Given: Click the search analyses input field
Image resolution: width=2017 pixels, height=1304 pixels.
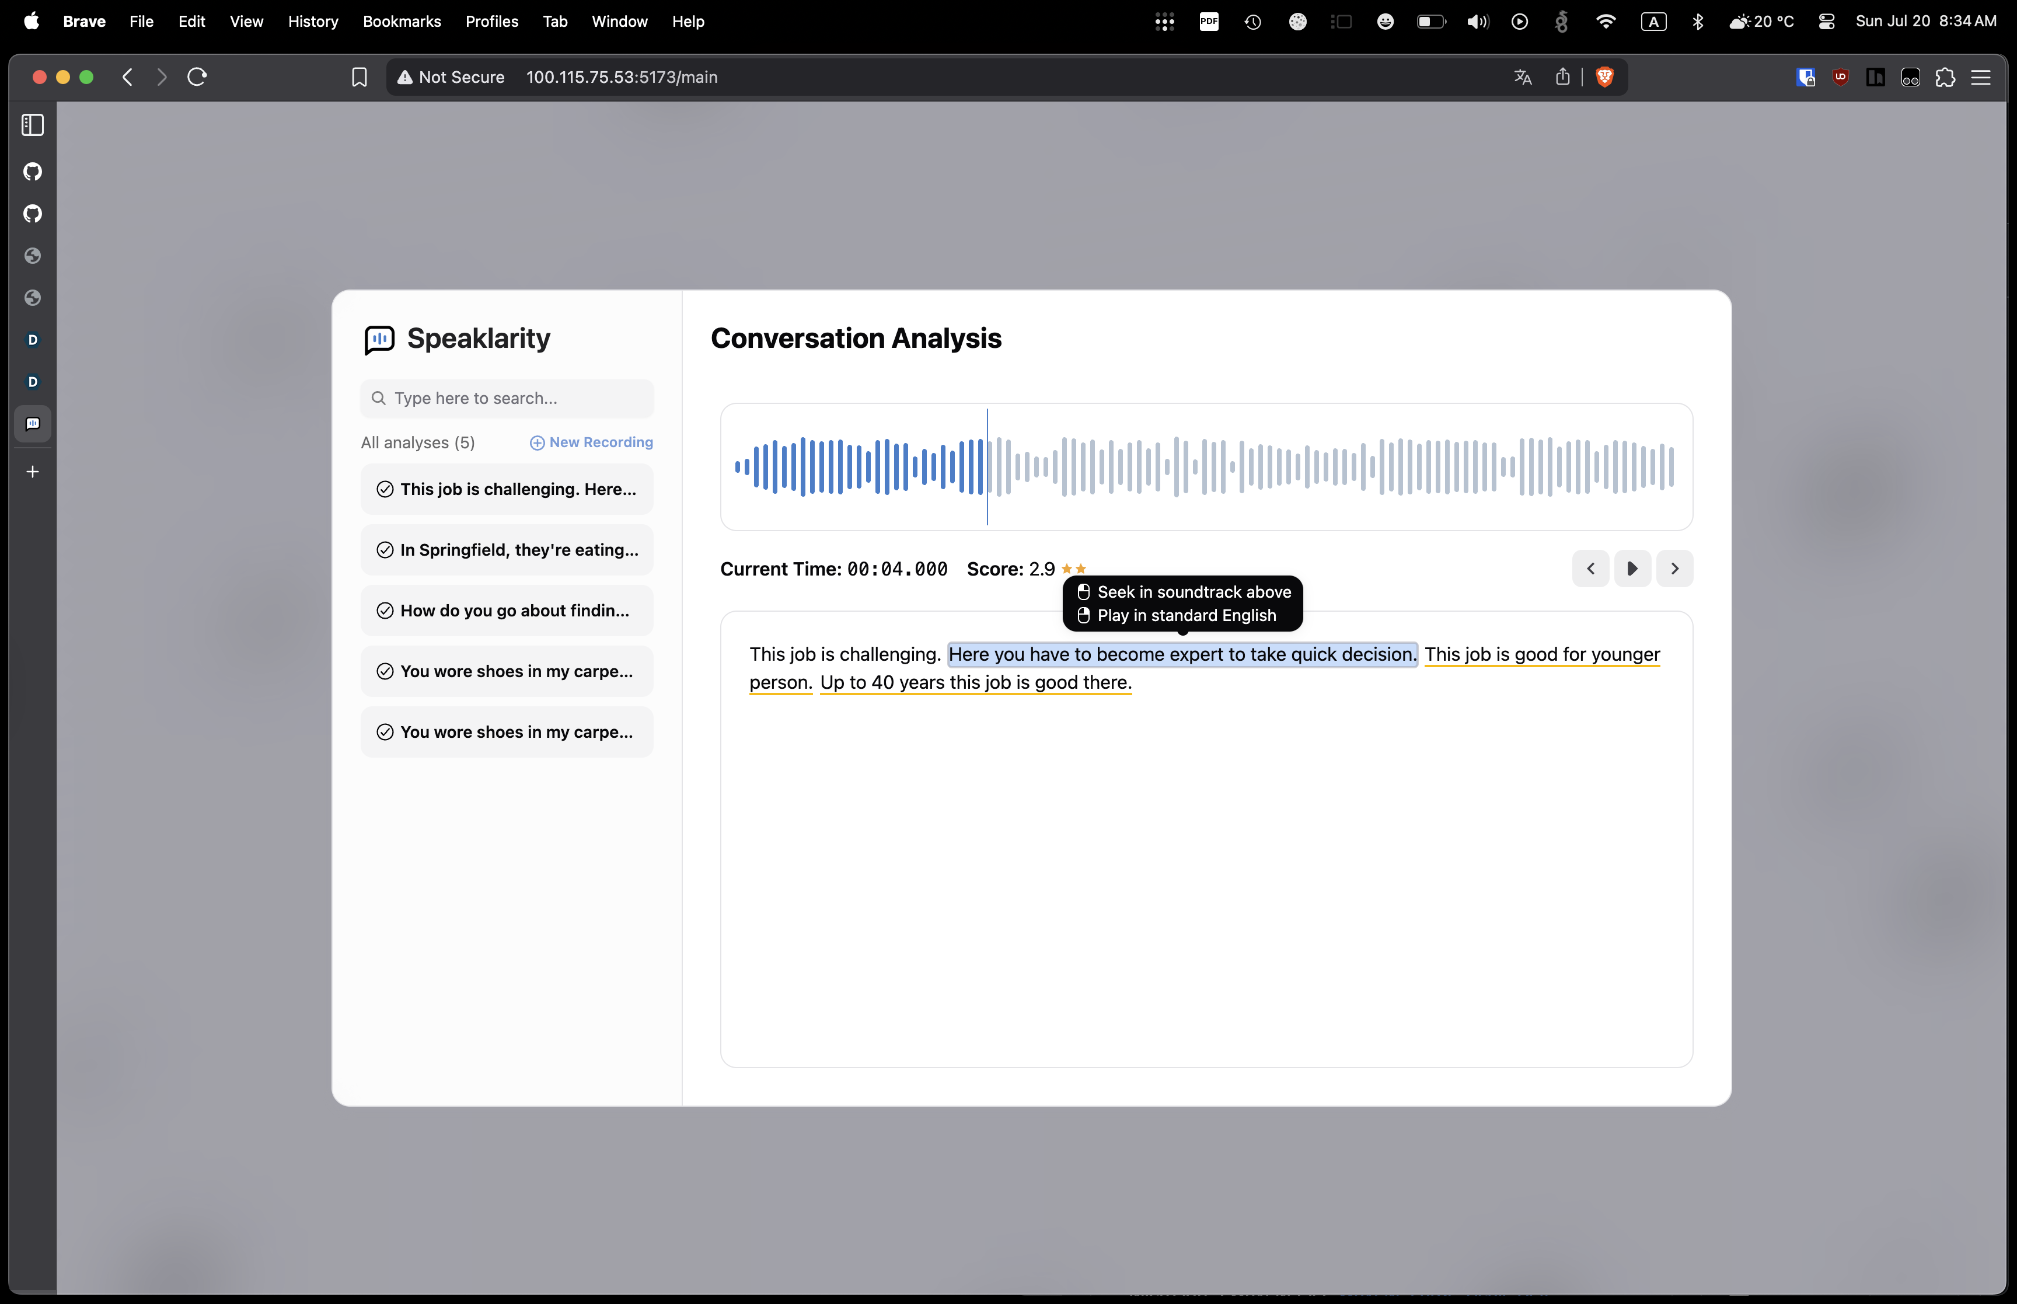Looking at the screenshot, I should click(508, 398).
